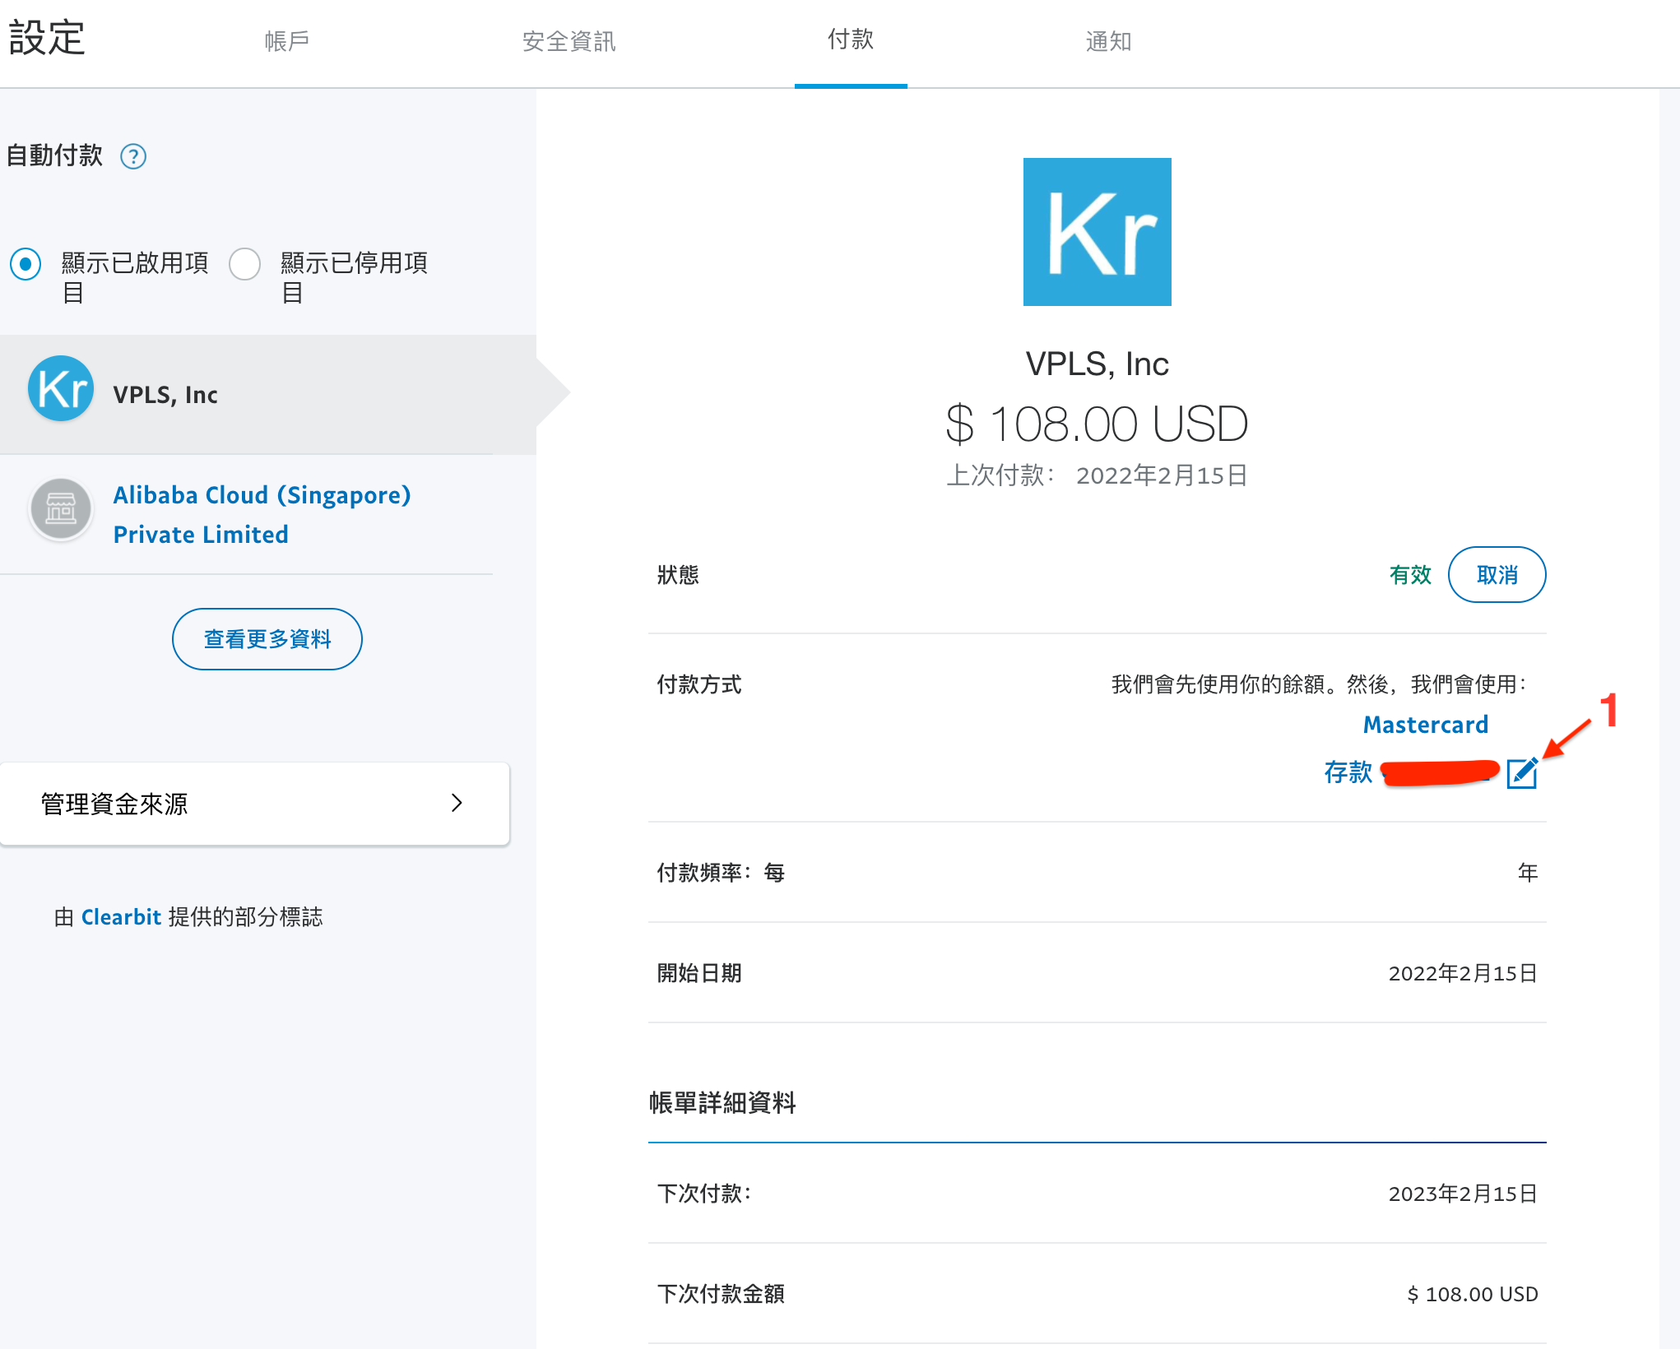Click the 有效 status text
This screenshot has height=1349, width=1680.
point(1410,575)
